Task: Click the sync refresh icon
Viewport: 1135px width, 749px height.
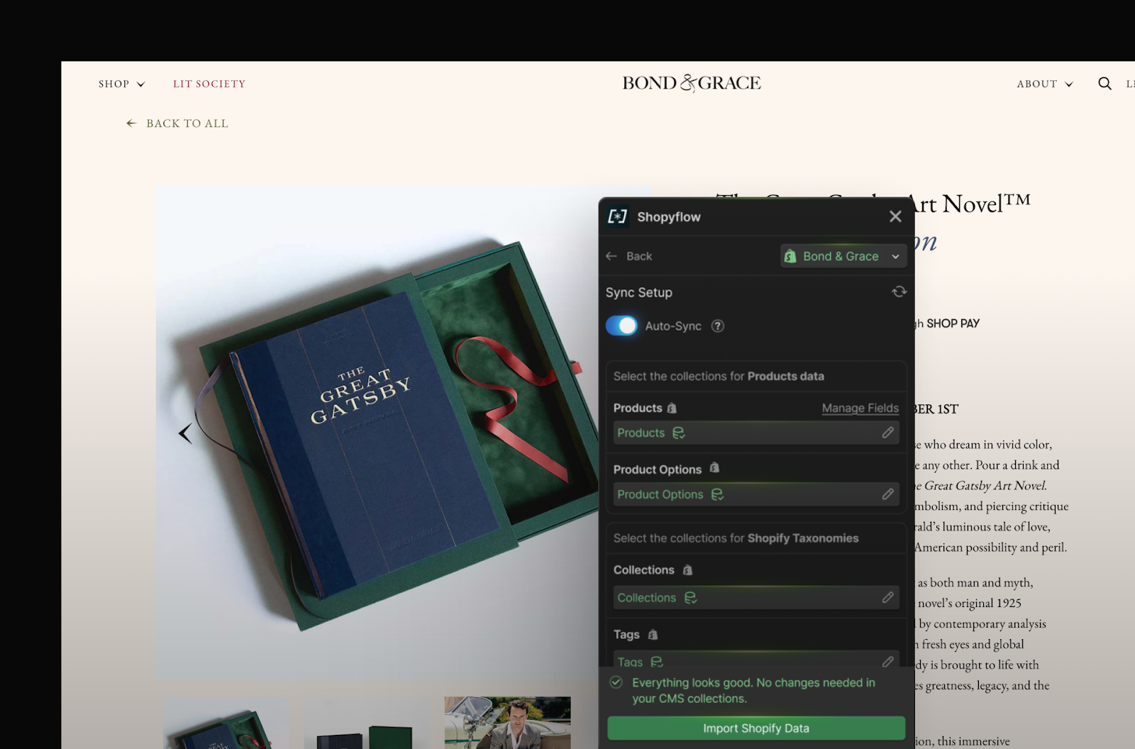Action: tap(899, 292)
